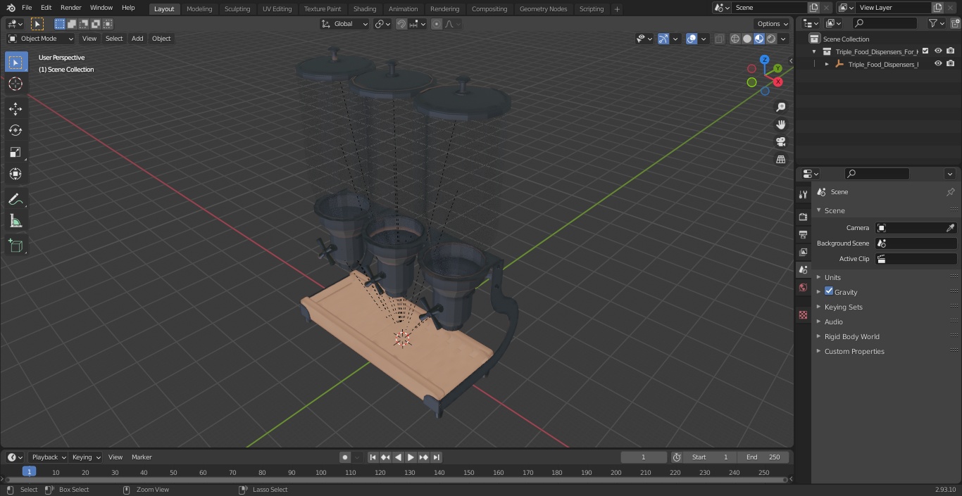This screenshot has width=962, height=496.
Task: Open the View Layer properties tab
Action: tap(803, 252)
